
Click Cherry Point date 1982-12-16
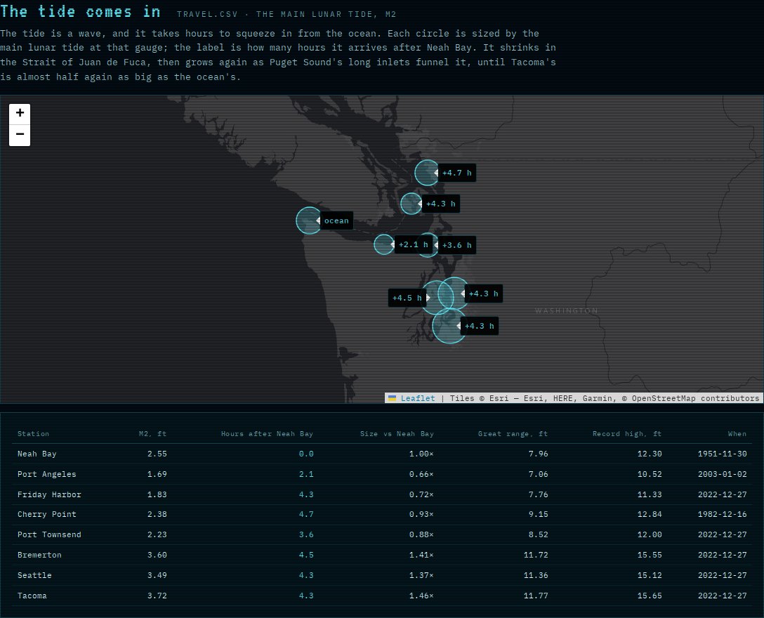(722, 514)
